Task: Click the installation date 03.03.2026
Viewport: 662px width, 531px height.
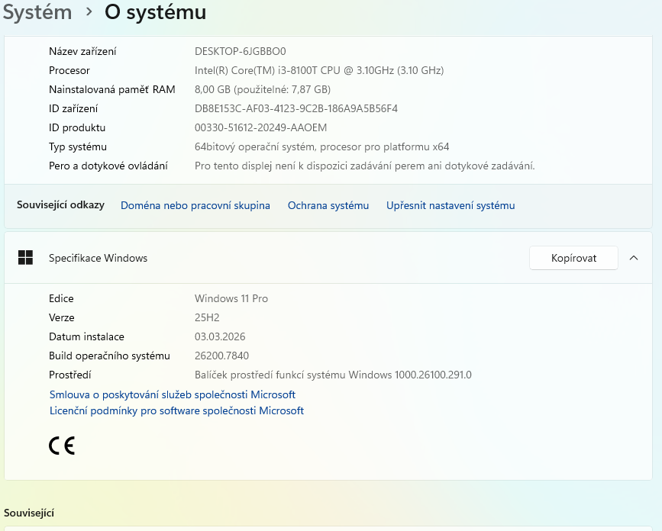Action: 220,336
